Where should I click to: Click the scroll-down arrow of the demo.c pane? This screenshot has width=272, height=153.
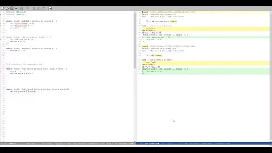coord(135,141)
